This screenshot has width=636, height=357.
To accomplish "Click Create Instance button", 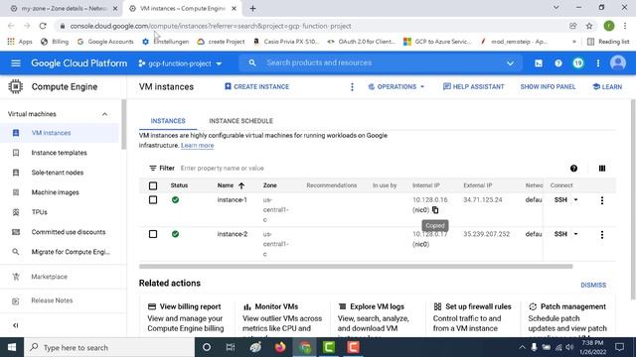I will (x=256, y=87).
